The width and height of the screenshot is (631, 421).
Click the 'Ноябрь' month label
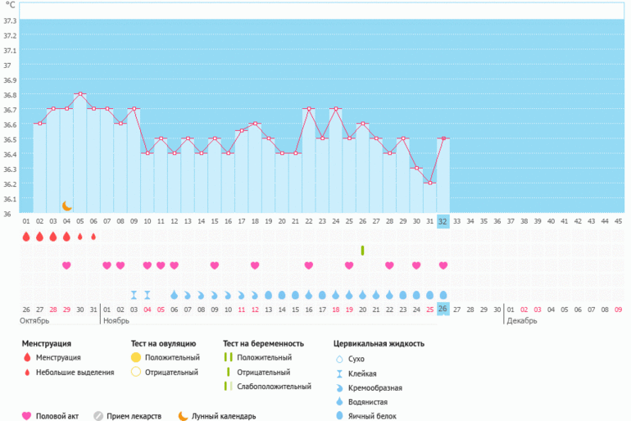click(115, 321)
